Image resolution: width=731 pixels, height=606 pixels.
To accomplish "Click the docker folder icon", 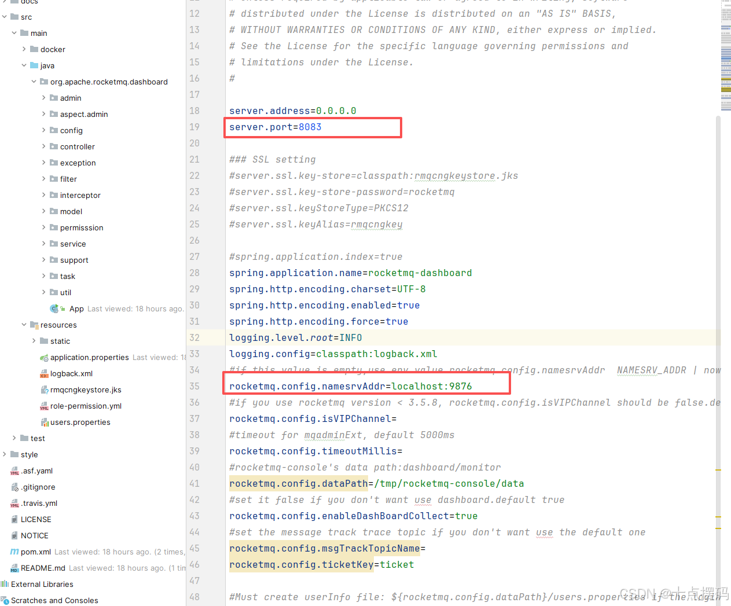I will [34, 49].
